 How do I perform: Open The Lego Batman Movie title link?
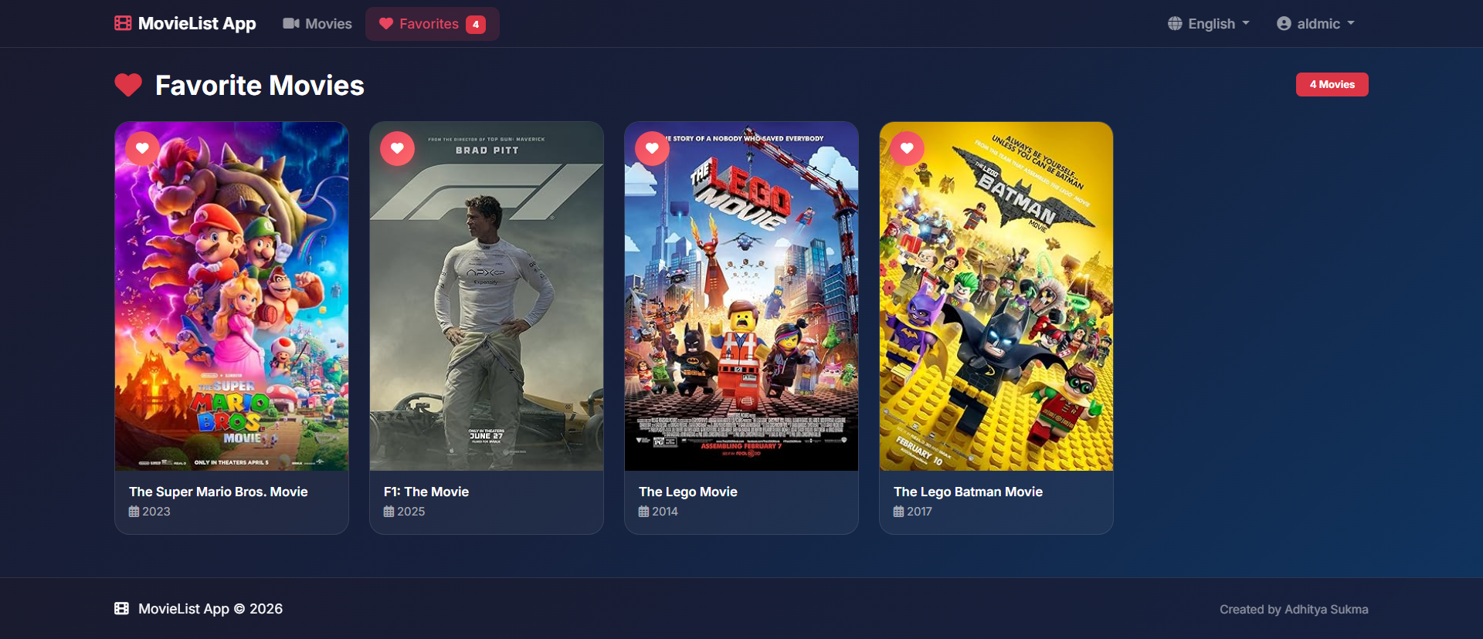[x=968, y=492]
